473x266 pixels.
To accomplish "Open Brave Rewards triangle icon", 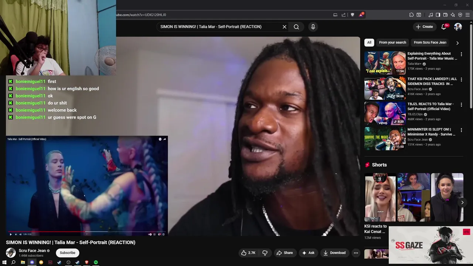I will (361, 15).
